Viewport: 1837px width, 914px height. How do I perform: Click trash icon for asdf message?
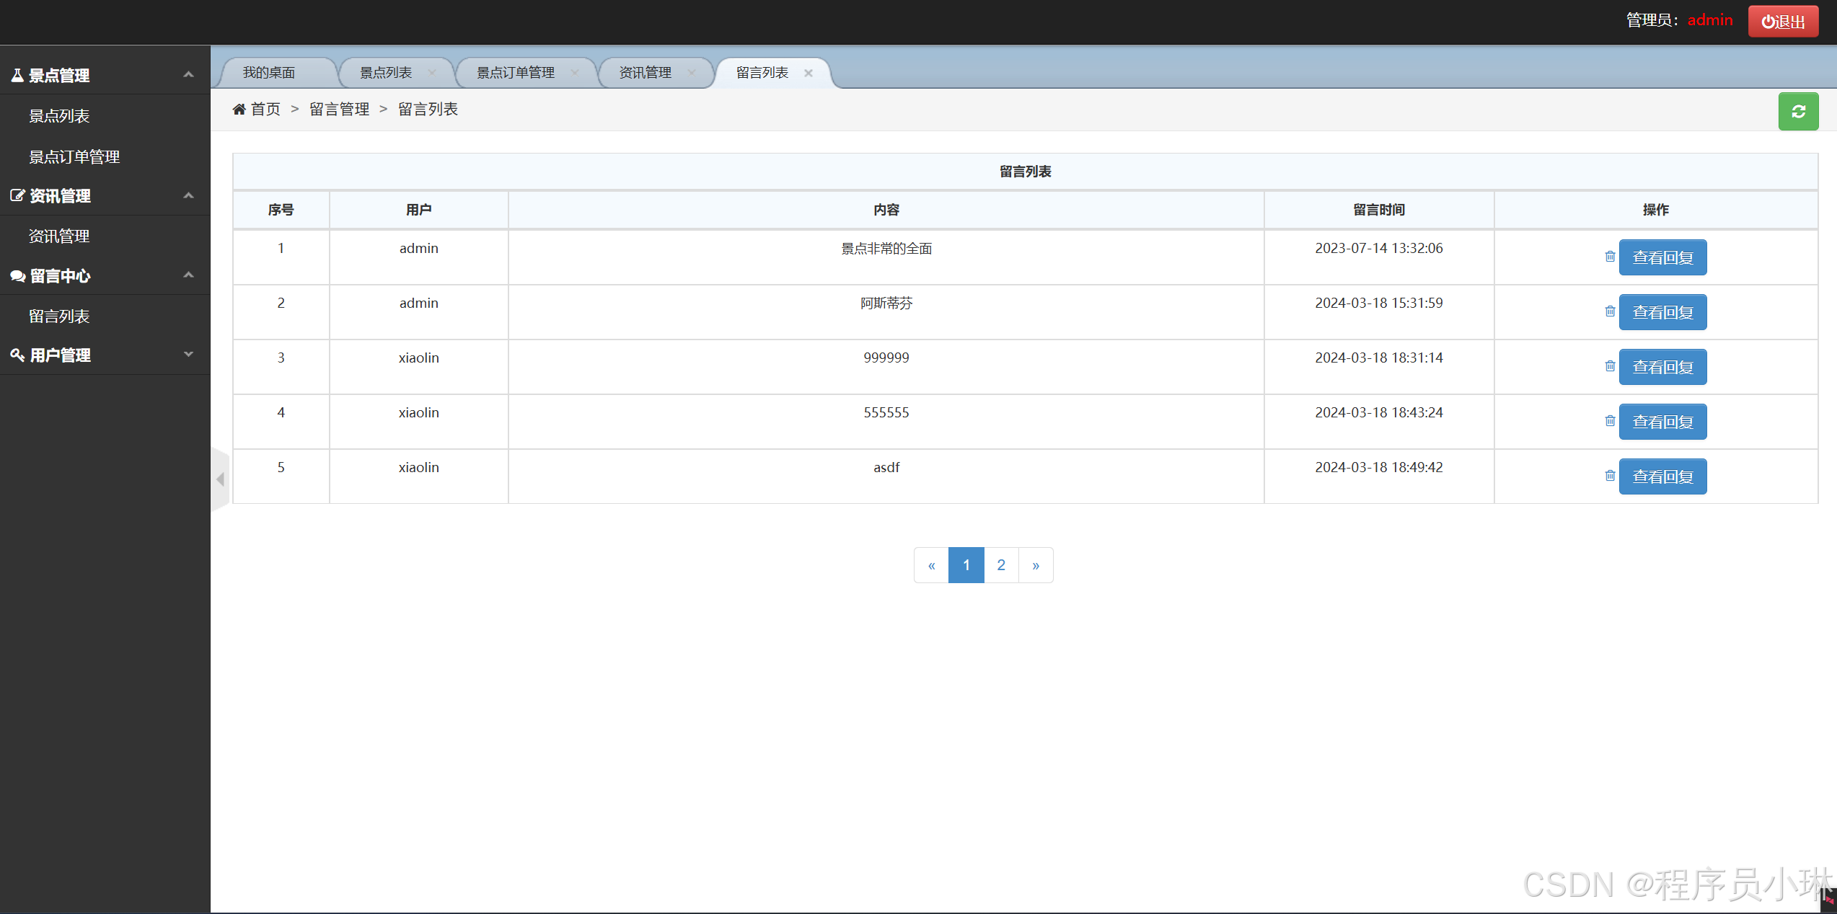pos(1610,476)
